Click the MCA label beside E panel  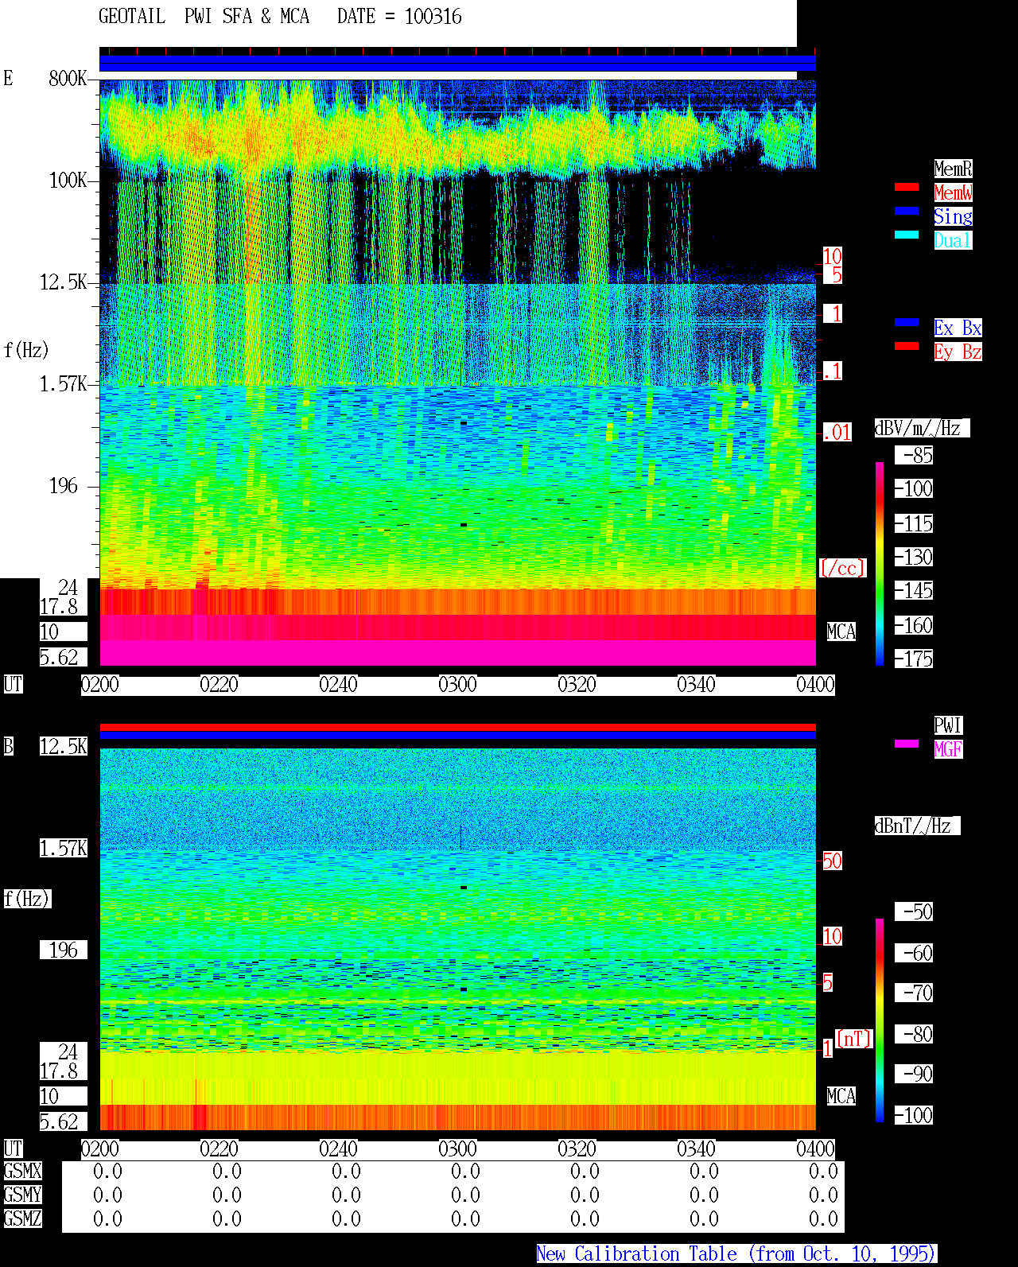(841, 632)
